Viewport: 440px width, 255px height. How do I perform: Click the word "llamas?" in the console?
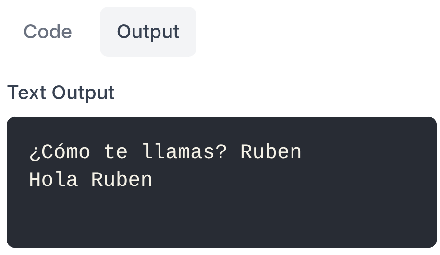tap(184, 152)
